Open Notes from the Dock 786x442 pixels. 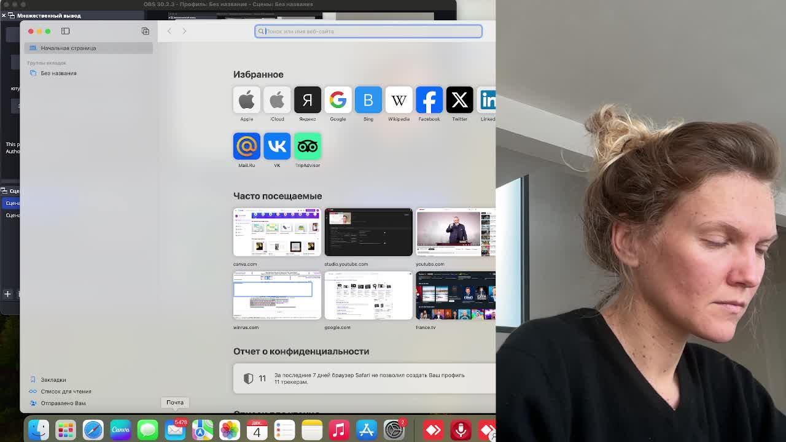(x=312, y=430)
